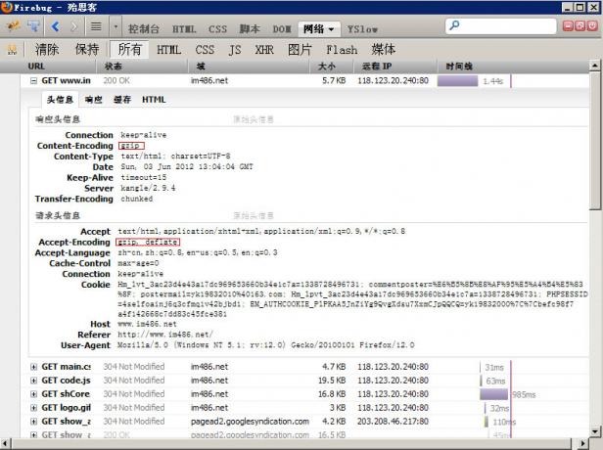
Task: Switch to the YSlow tab
Action: (x=362, y=29)
